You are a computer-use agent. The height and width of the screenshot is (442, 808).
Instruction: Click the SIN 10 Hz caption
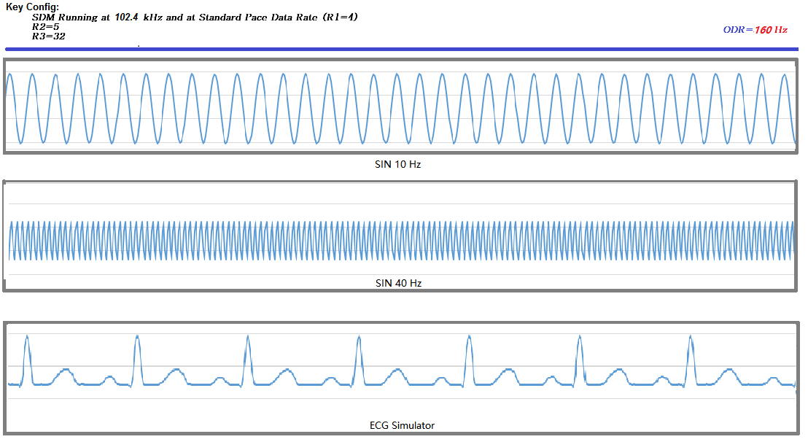click(398, 164)
